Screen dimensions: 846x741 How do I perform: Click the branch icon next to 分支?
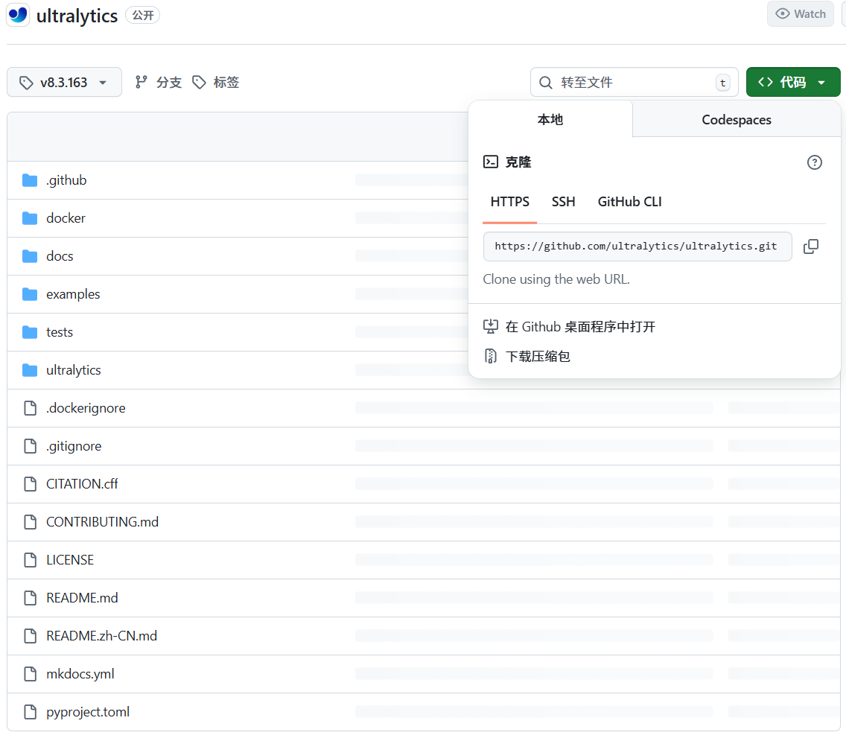pyautogui.click(x=141, y=82)
